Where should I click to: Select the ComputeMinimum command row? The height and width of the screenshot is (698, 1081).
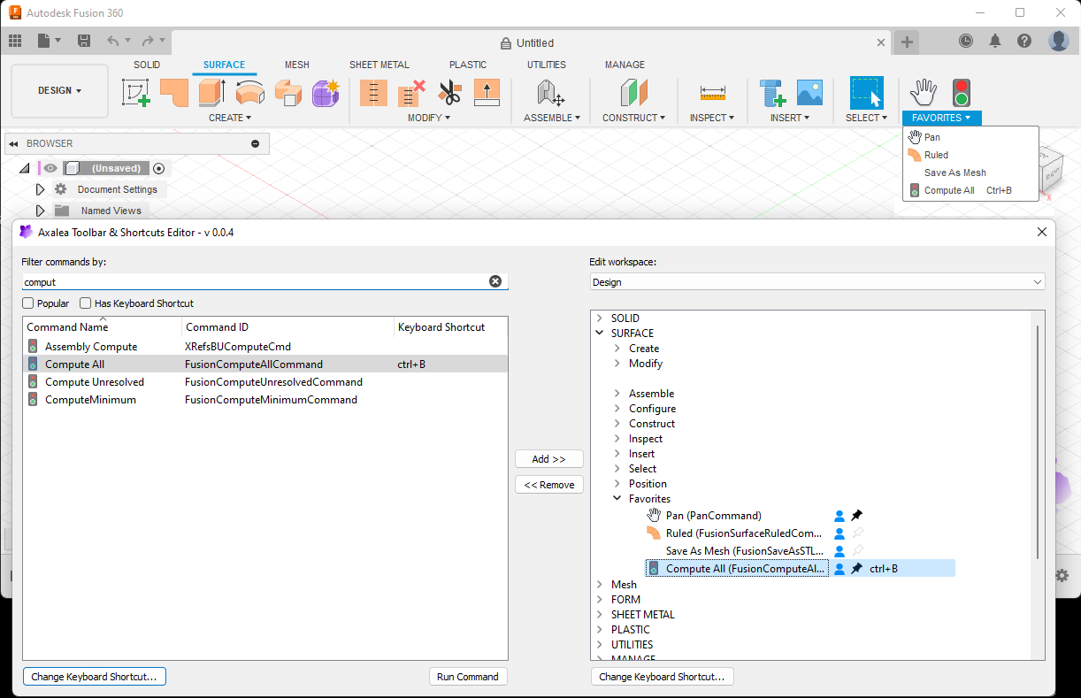point(265,400)
